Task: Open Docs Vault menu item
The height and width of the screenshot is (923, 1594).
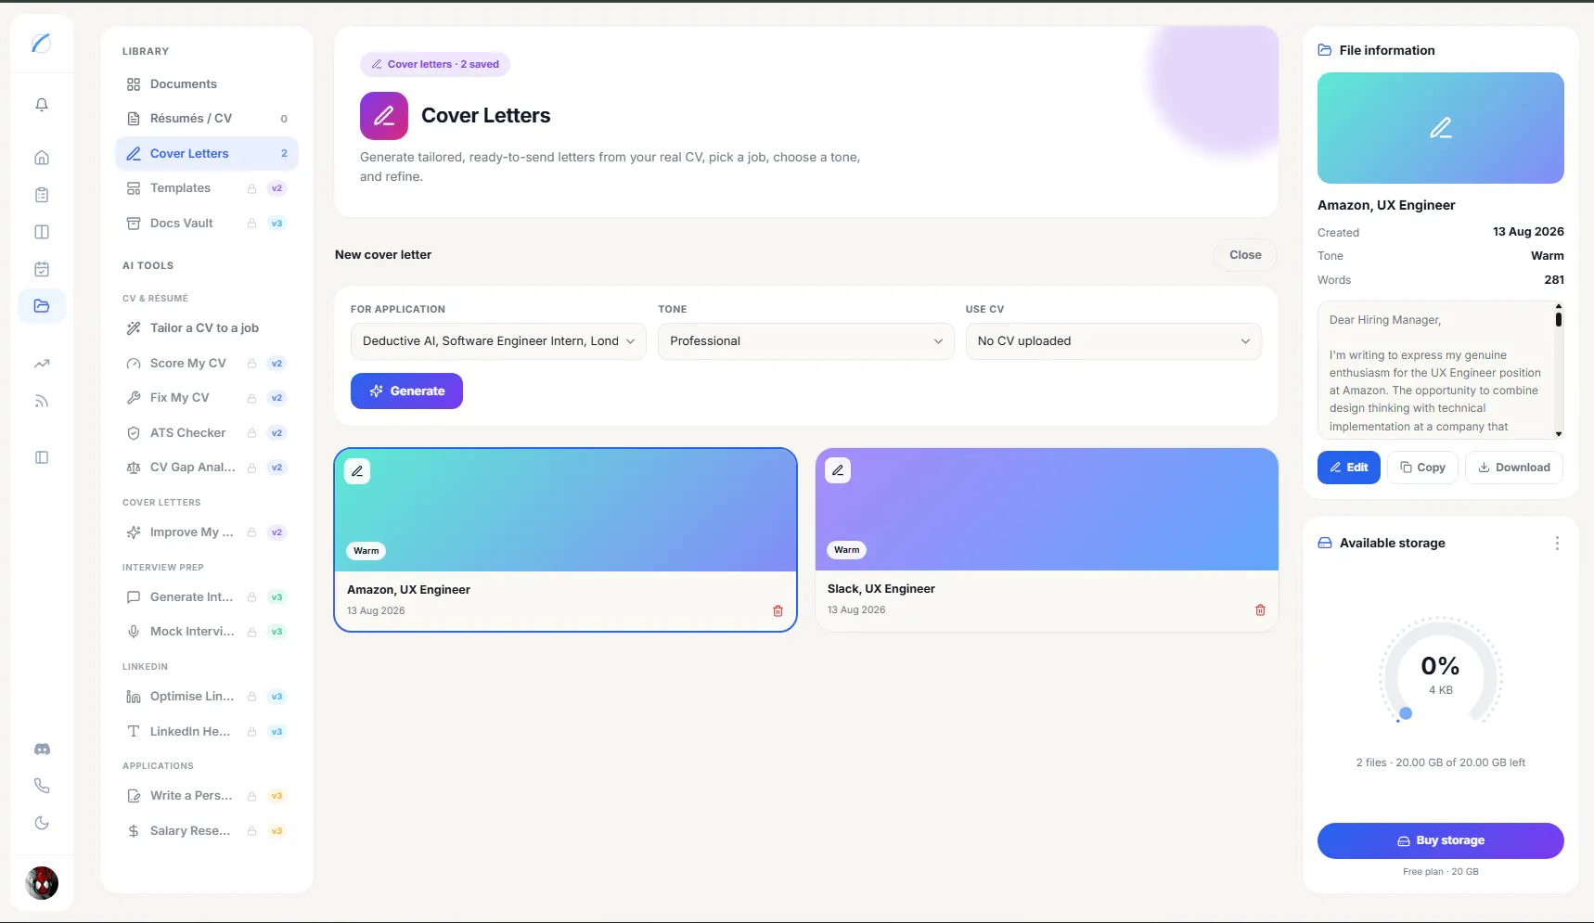Action: click(207, 224)
